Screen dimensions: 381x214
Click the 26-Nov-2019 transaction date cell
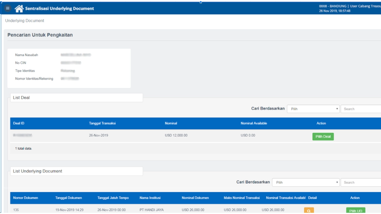coord(99,136)
